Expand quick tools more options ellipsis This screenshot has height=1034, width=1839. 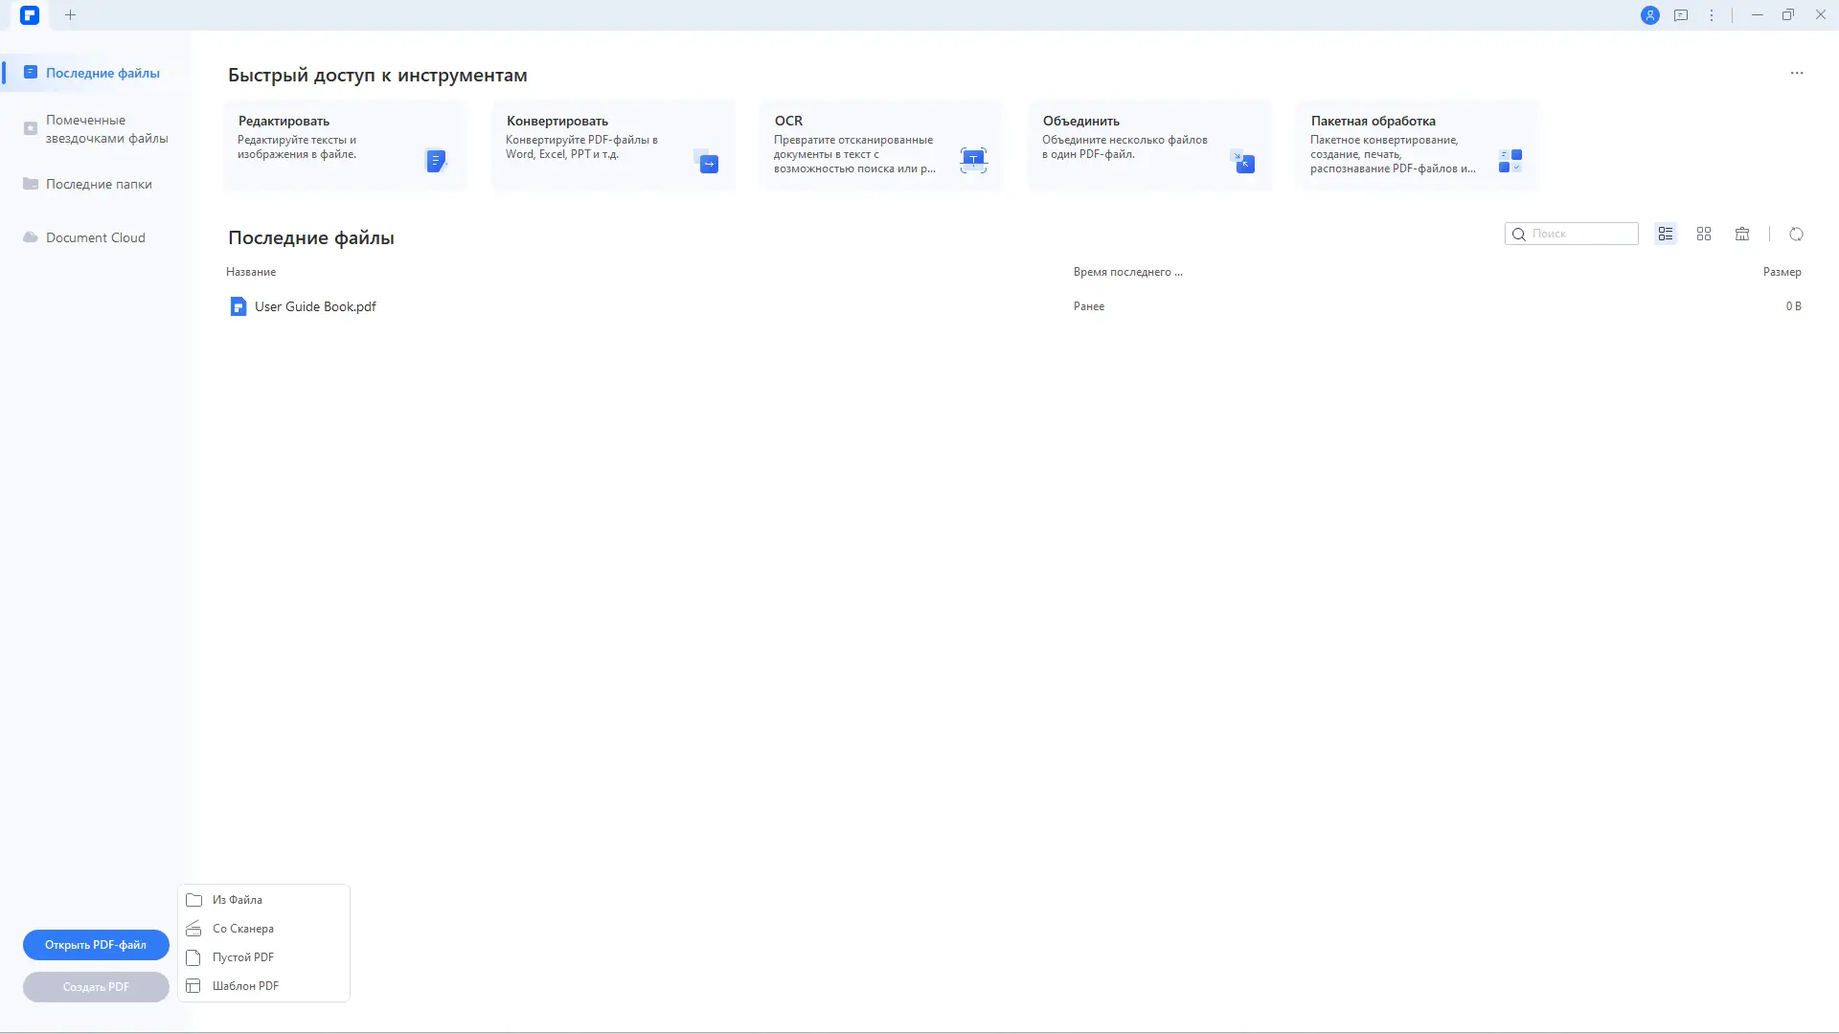pyautogui.click(x=1796, y=73)
